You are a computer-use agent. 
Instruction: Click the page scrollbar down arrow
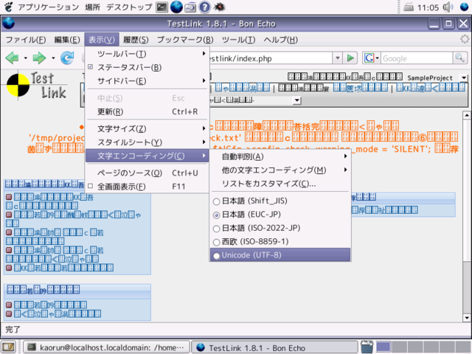click(x=467, y=318)
